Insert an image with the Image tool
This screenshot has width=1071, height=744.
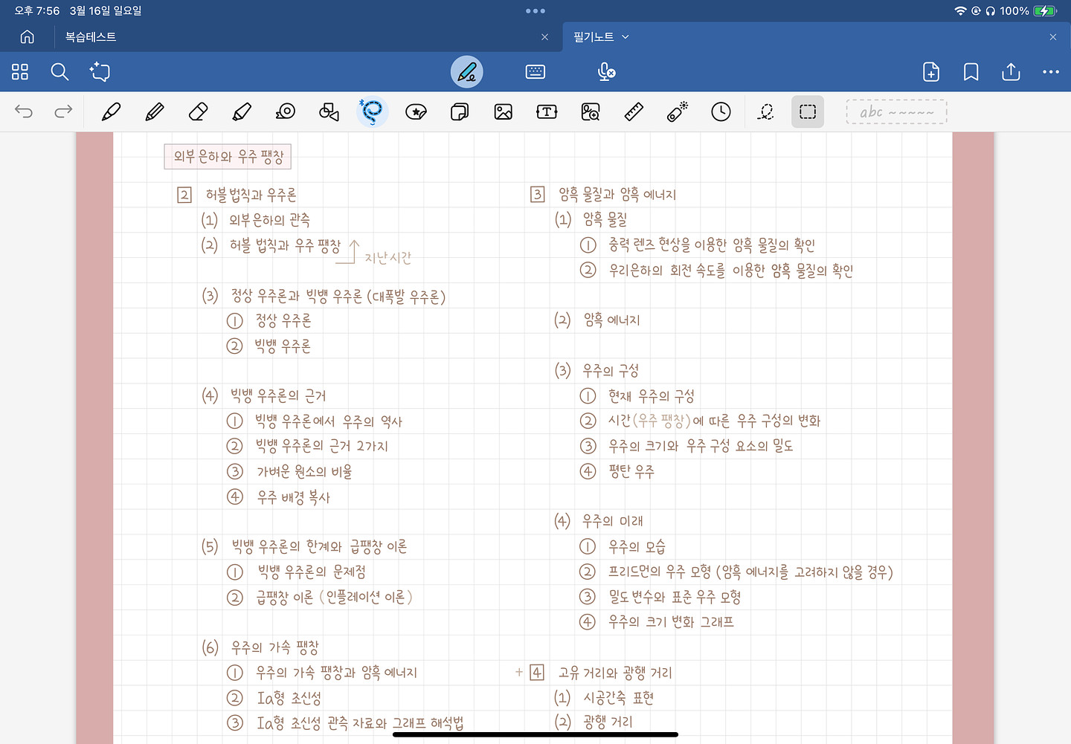pyautogui.click(x=504, y=112)
